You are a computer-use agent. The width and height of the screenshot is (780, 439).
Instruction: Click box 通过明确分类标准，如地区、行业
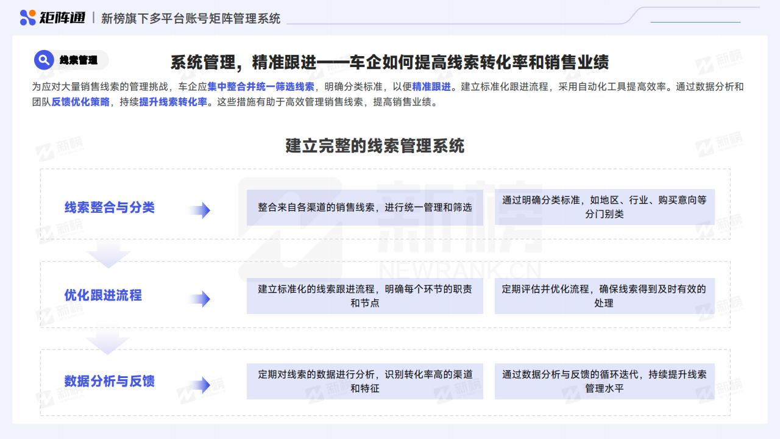coord(604,207)
